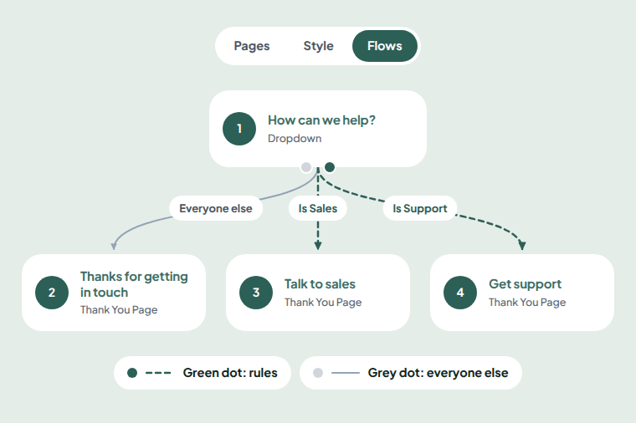
Task: Open 'Thanks for getting in touch' card
Action: point(114,293)
